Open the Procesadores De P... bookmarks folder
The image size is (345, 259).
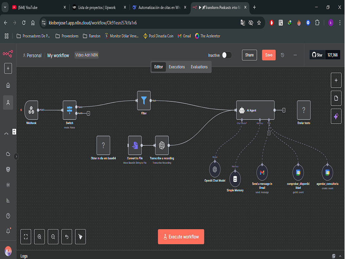coord(33,36)
